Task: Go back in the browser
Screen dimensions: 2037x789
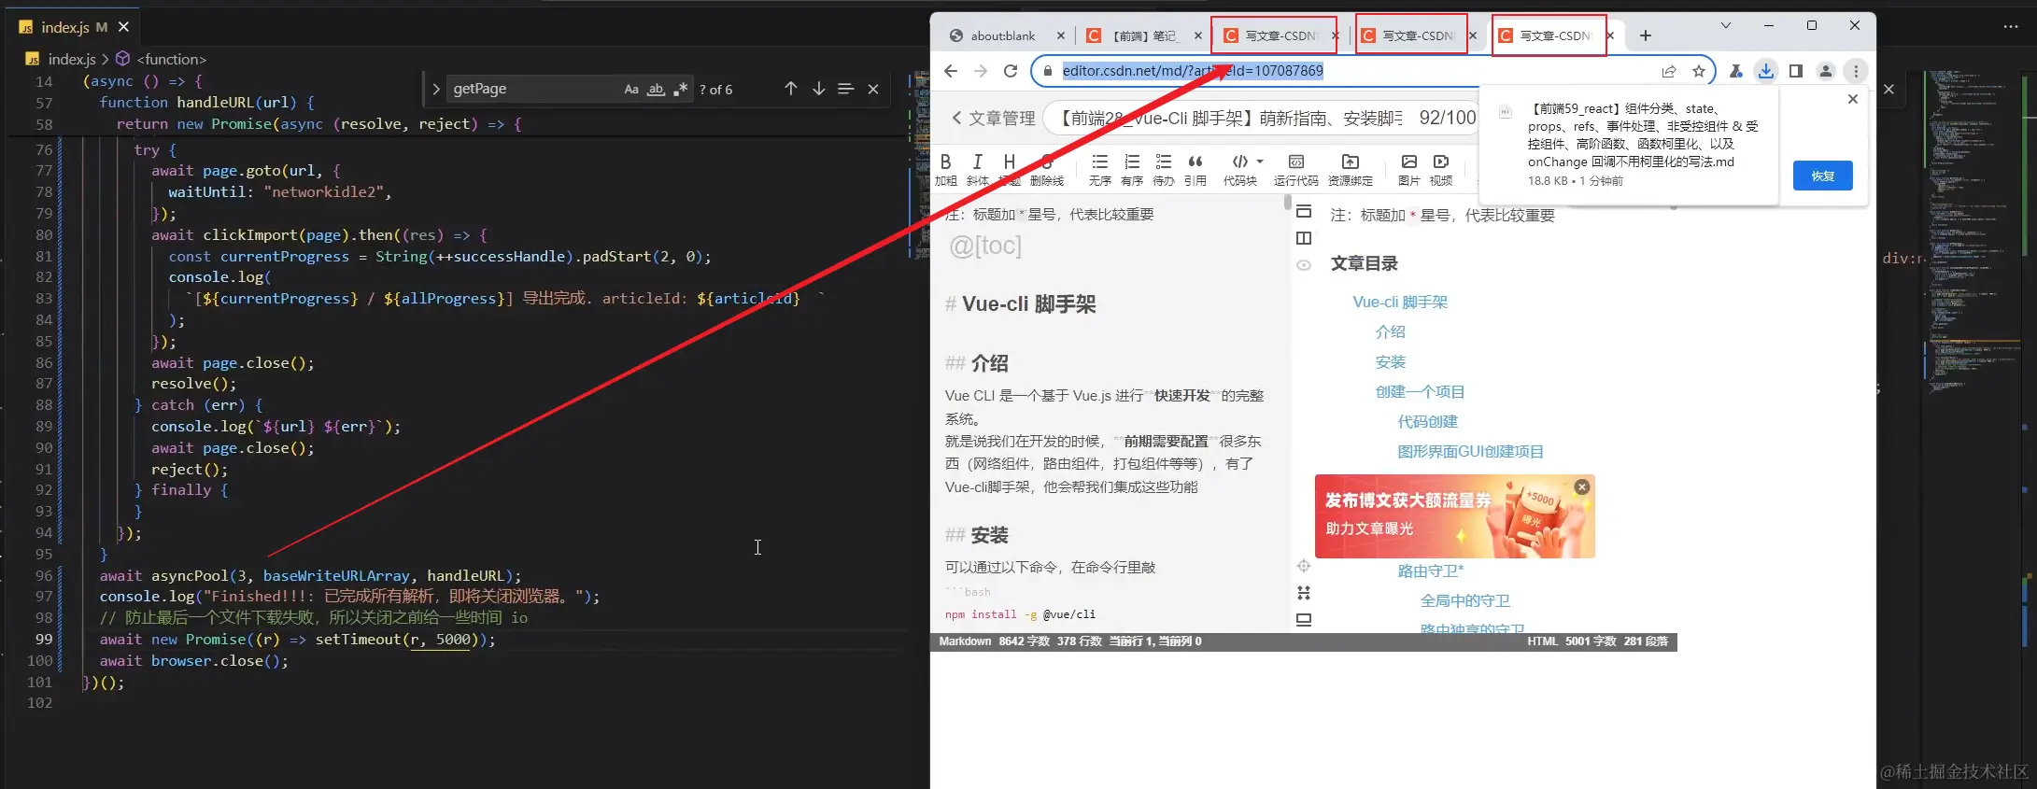Action: coord(950,71)
